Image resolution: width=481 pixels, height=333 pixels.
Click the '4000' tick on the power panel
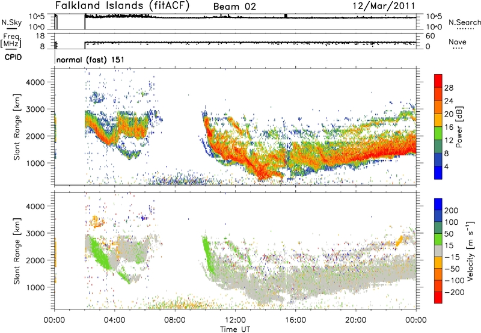tap(35, 82)
